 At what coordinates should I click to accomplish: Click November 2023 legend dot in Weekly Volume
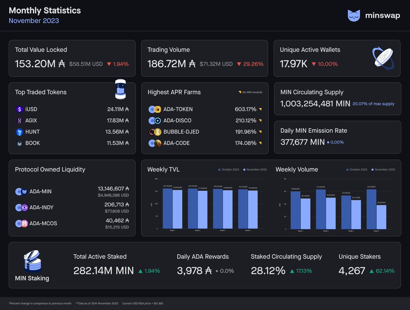click(x=373, y=169)
